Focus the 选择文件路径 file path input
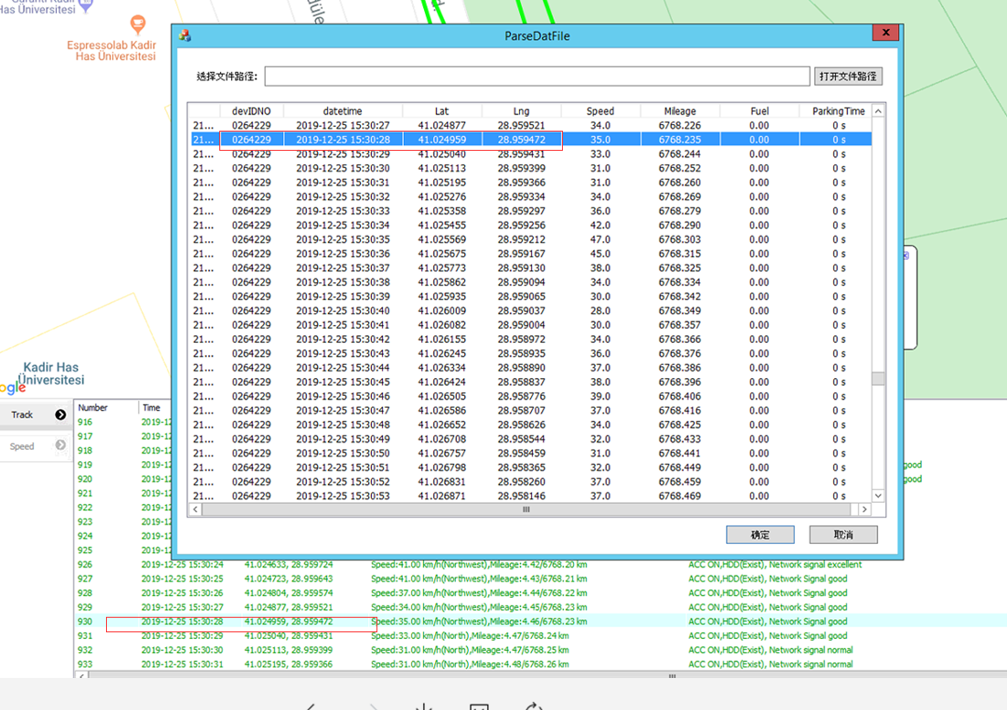 537,77
